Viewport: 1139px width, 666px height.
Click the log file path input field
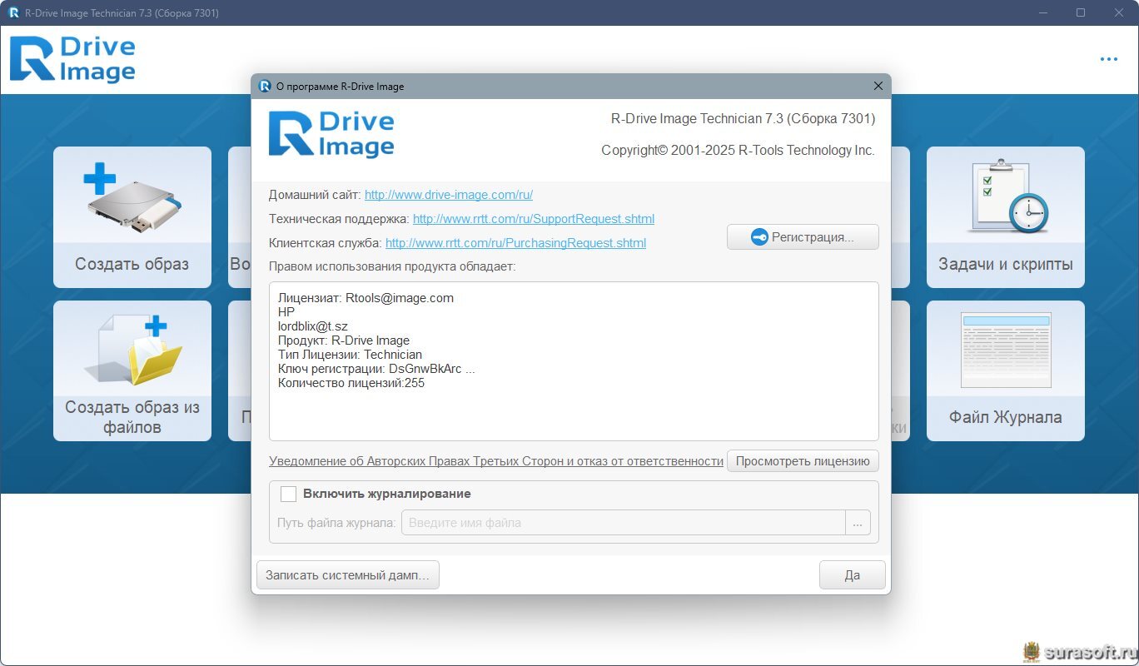click(x=624, y=523)
